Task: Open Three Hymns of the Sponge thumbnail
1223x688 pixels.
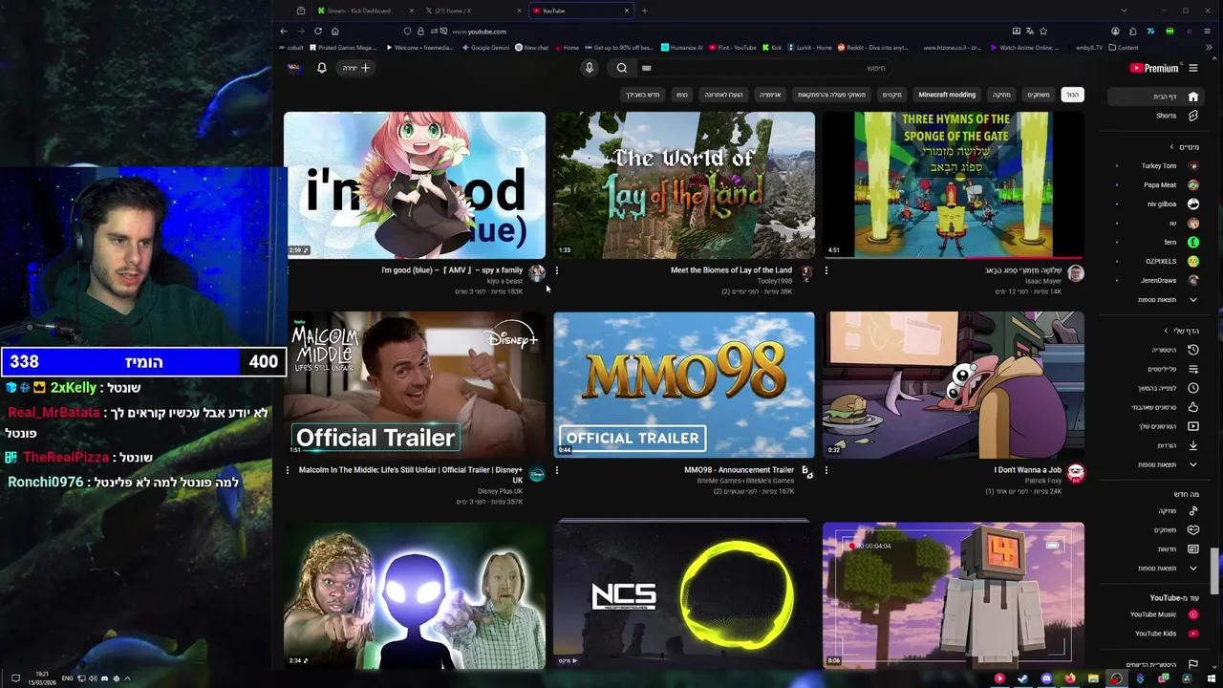Action: click(x=954, y=185)
